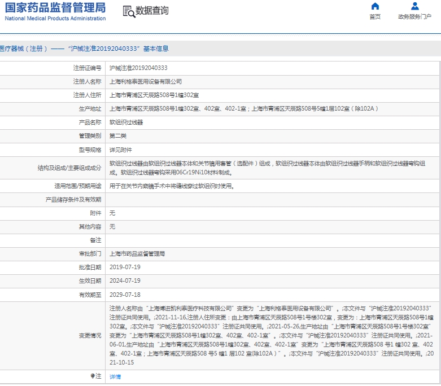Select the 适用范围/预期用途 label

77,186
